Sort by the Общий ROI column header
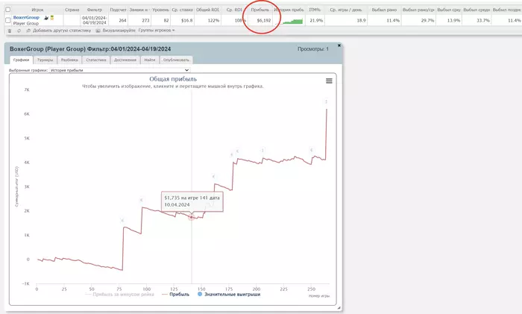The image size is (522, 314). click(207, 10)
